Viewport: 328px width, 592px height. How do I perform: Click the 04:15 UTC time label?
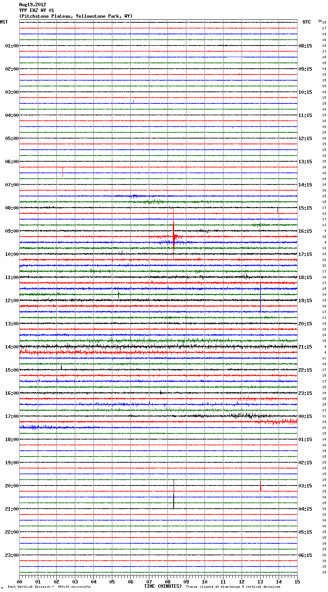point(305,509)
